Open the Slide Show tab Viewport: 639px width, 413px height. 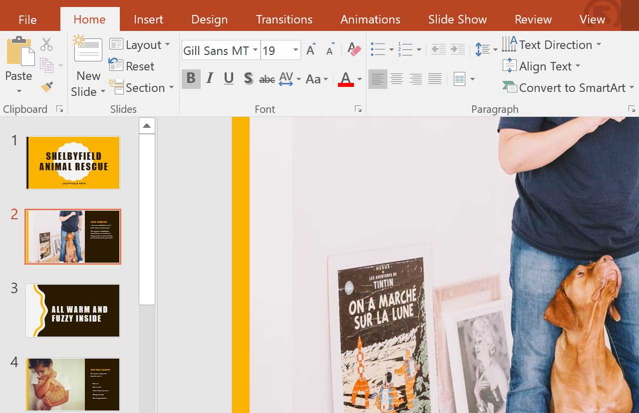click(x=457, y=19)
